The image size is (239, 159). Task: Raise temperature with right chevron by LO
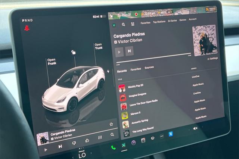point(91,153)
